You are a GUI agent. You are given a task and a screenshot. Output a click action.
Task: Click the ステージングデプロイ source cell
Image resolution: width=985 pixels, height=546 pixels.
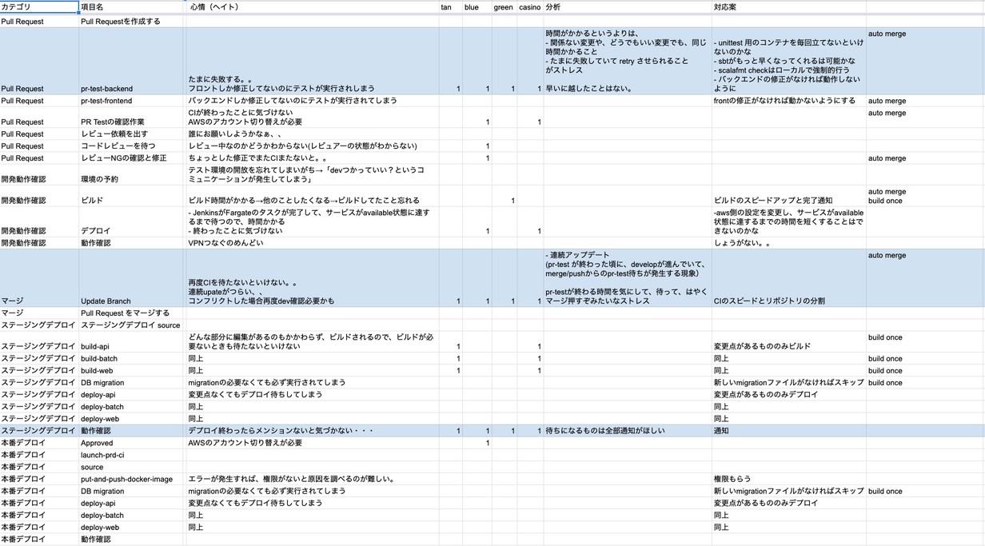click(x=133, y=325)
